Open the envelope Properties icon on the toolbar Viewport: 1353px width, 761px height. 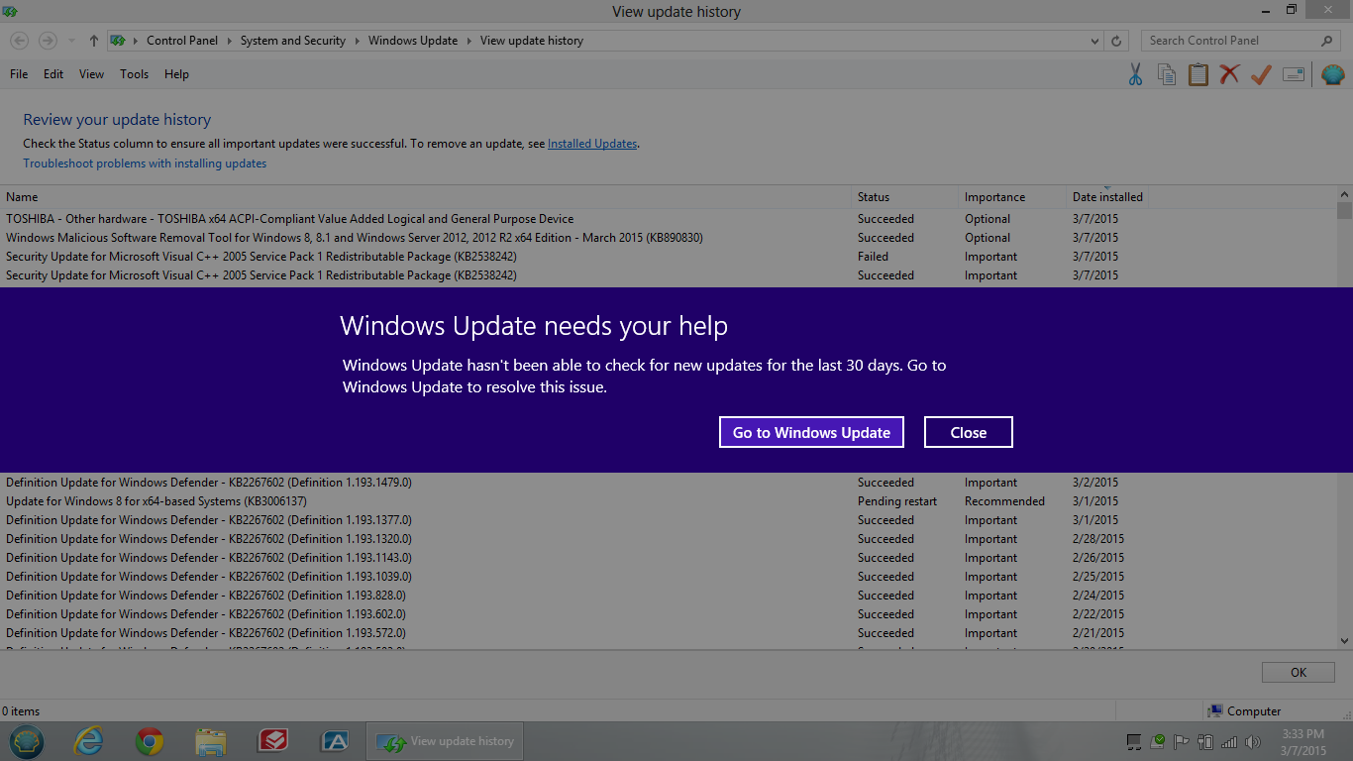(x=1294, y=74)
